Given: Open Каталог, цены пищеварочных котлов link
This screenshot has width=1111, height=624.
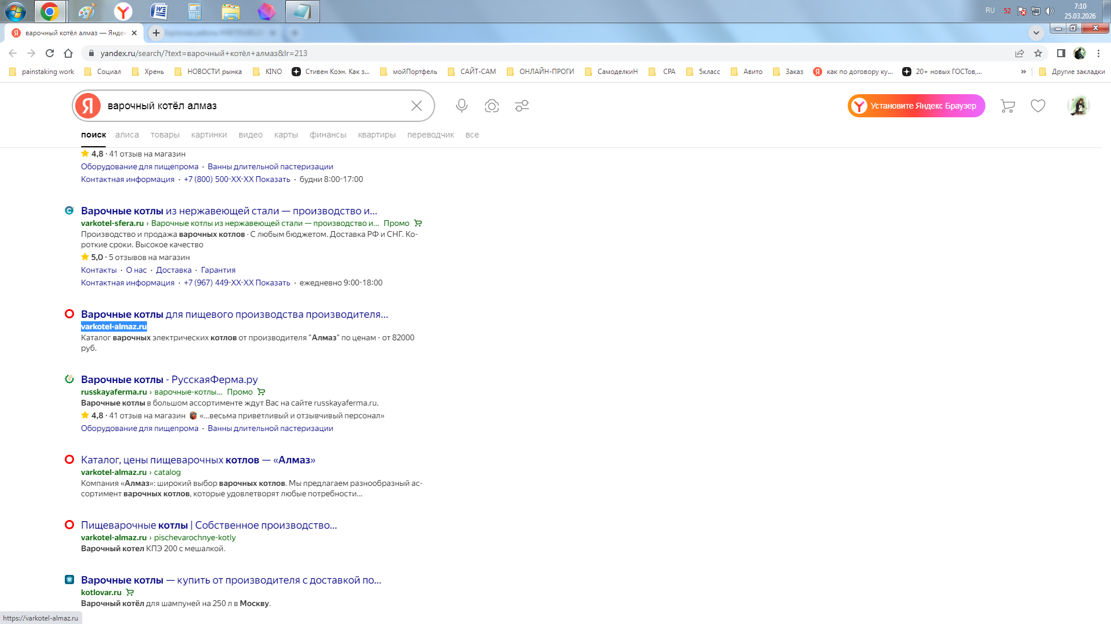Looking at the screenshot, I should click(x=198, y=460).
